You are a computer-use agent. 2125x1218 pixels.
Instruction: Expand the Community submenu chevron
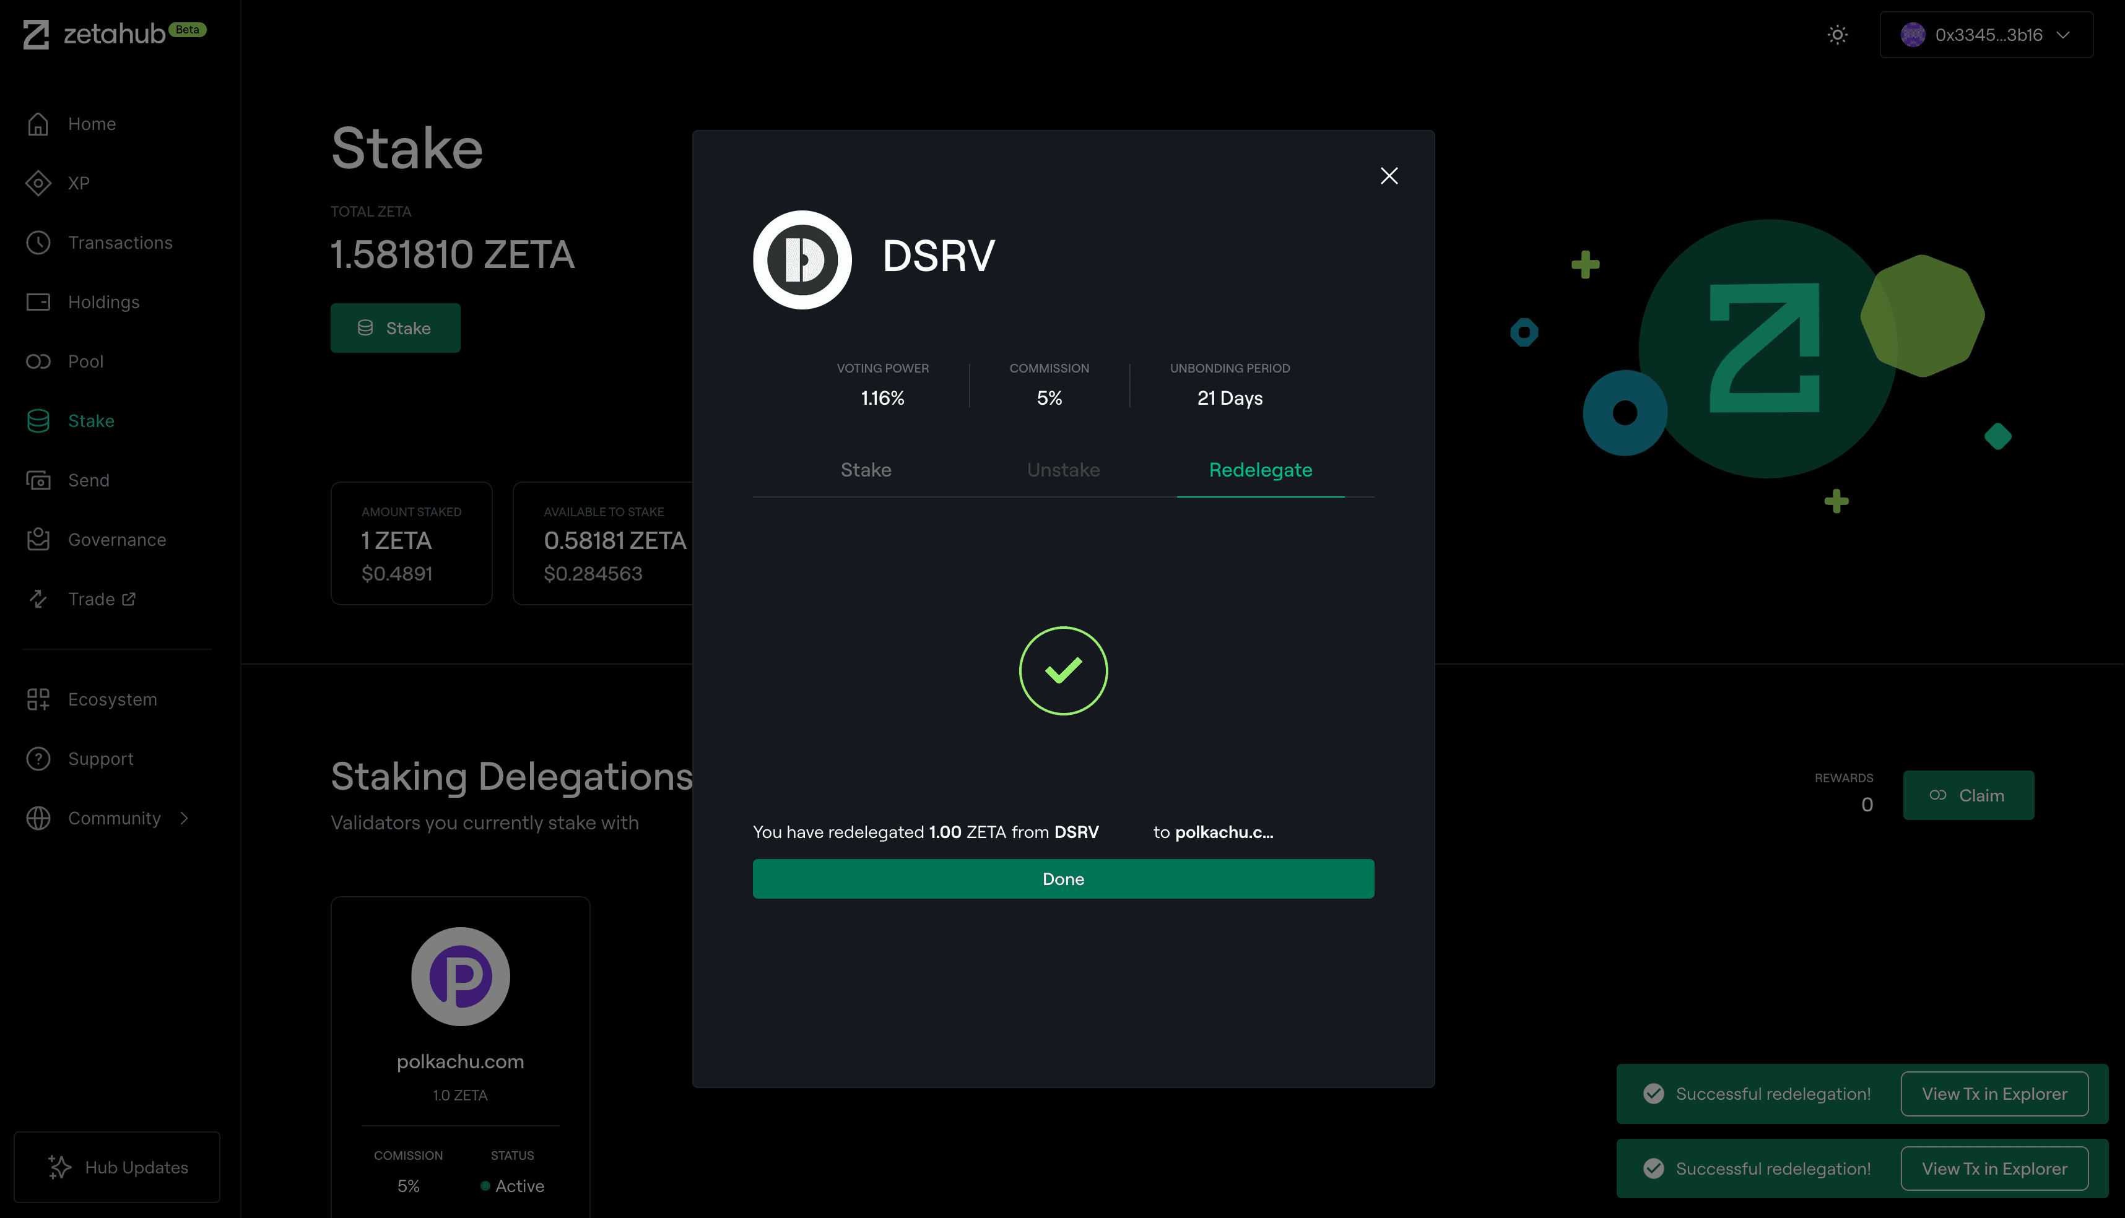tap(184, 818)
